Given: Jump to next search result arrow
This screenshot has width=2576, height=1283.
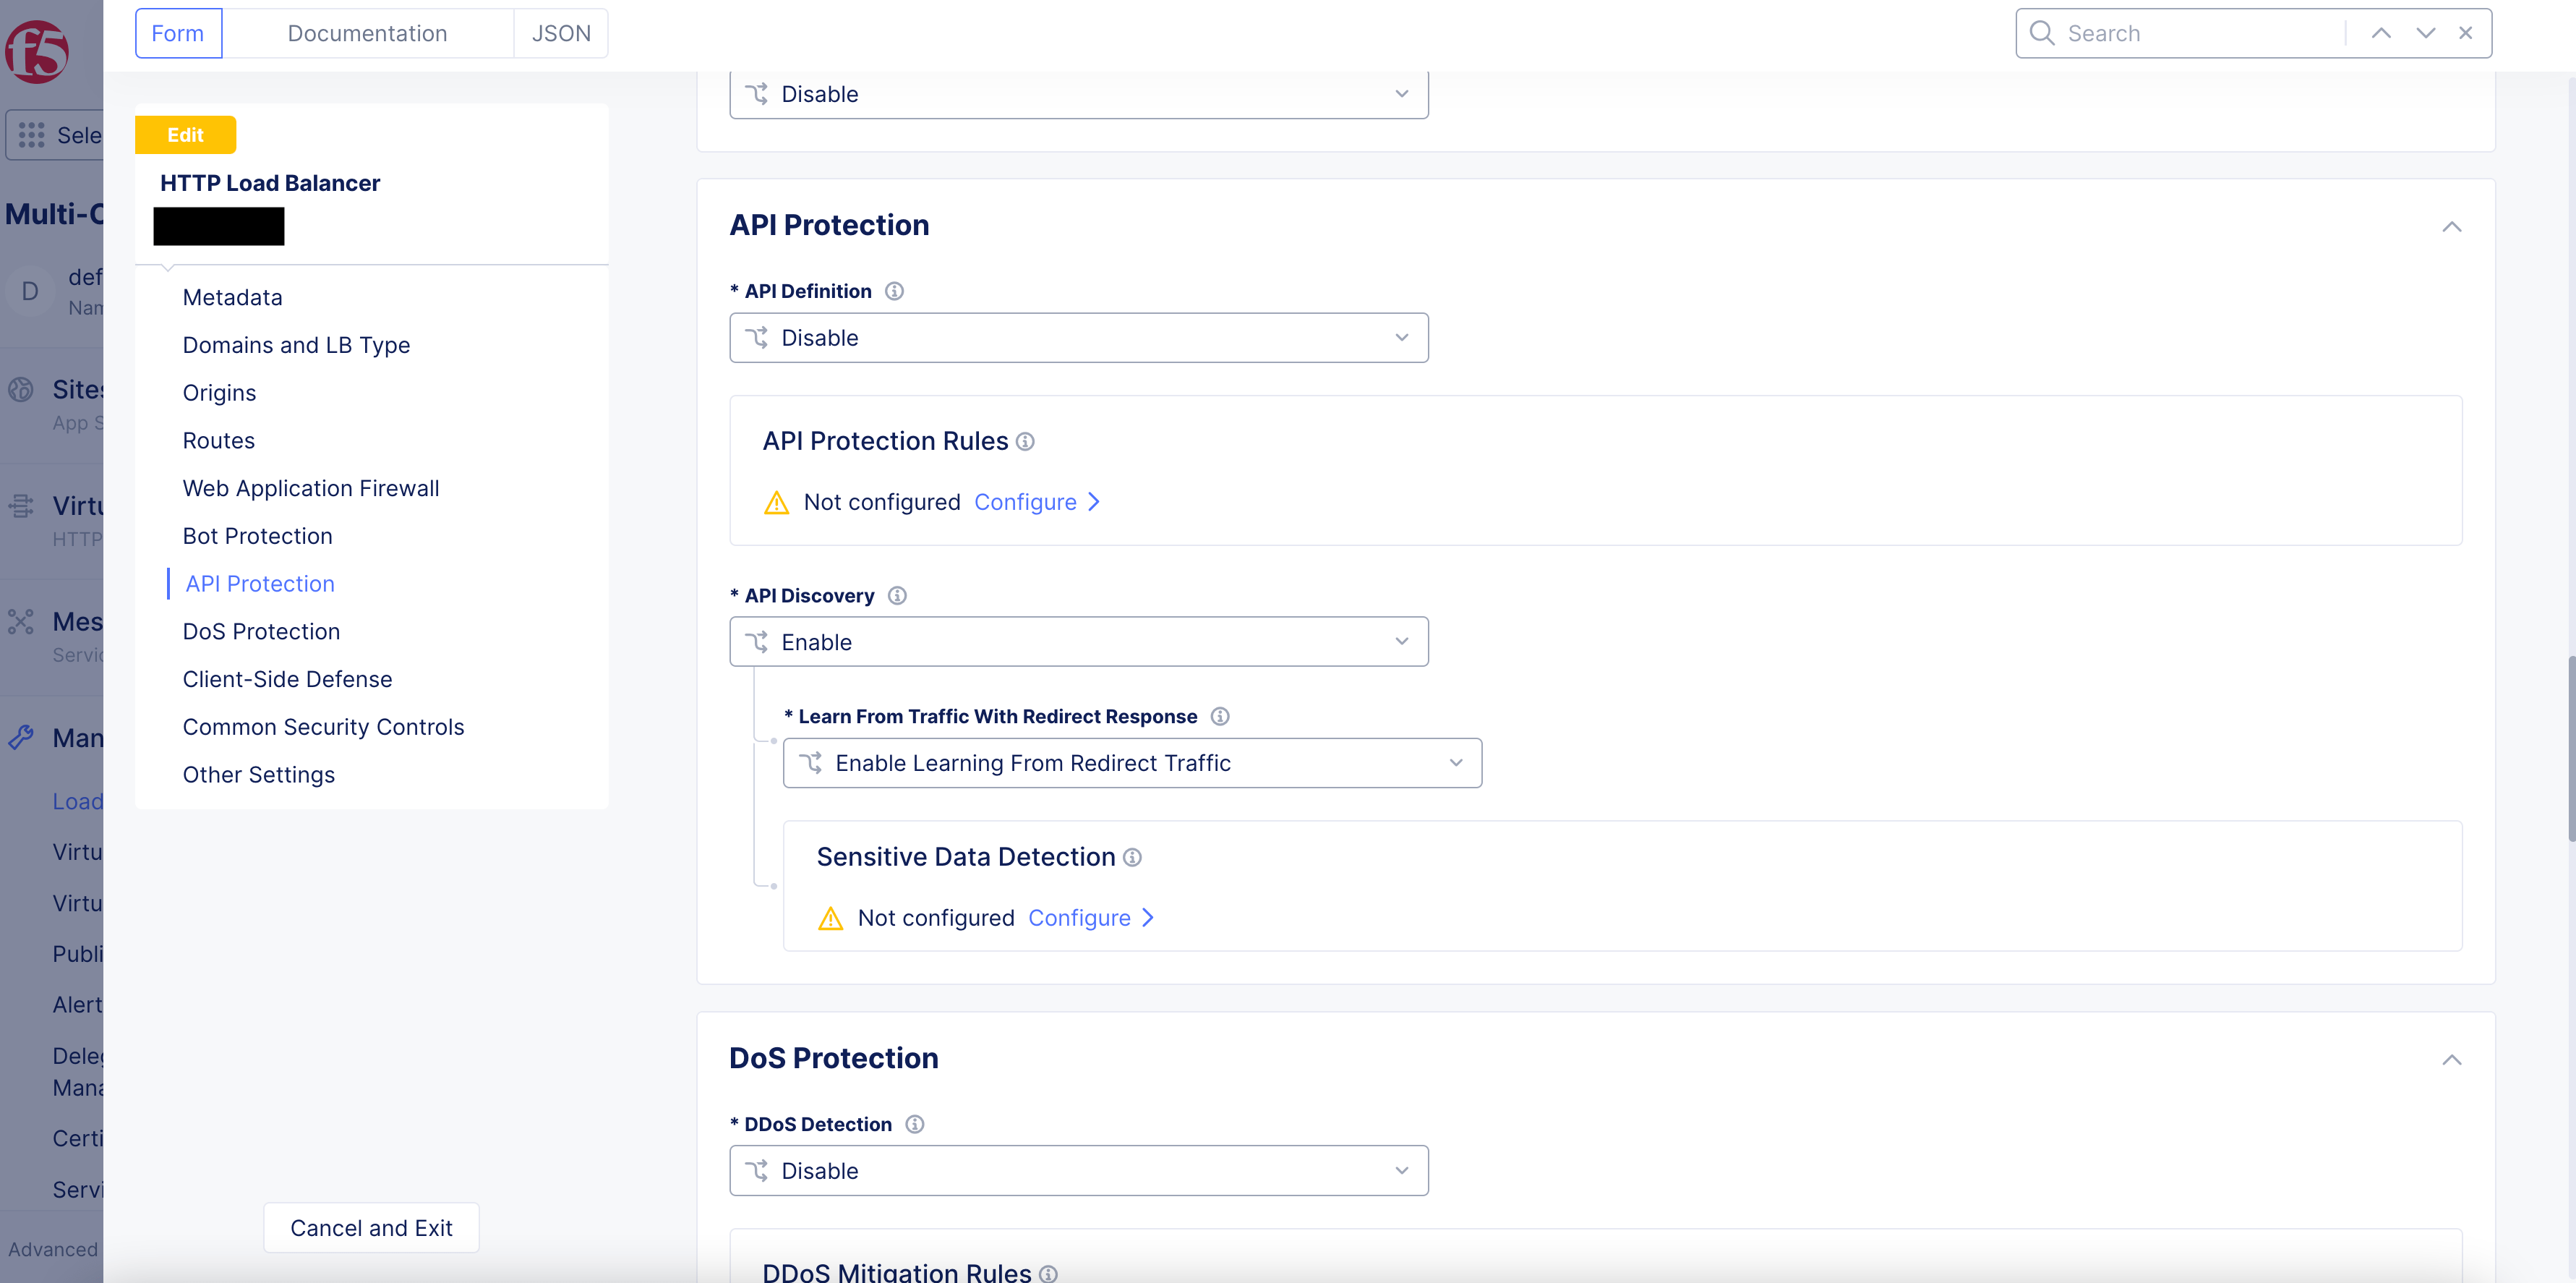Looking at the screenshot, I should [x=2425, y=33].
